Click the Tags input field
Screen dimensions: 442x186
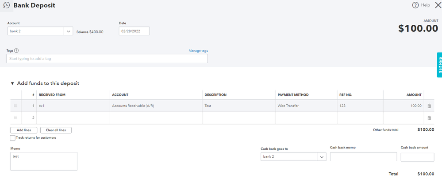107,59
